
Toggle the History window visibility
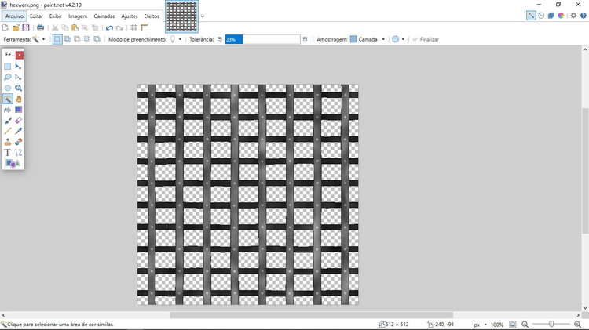pyautogui.click(x=541, y=16)
